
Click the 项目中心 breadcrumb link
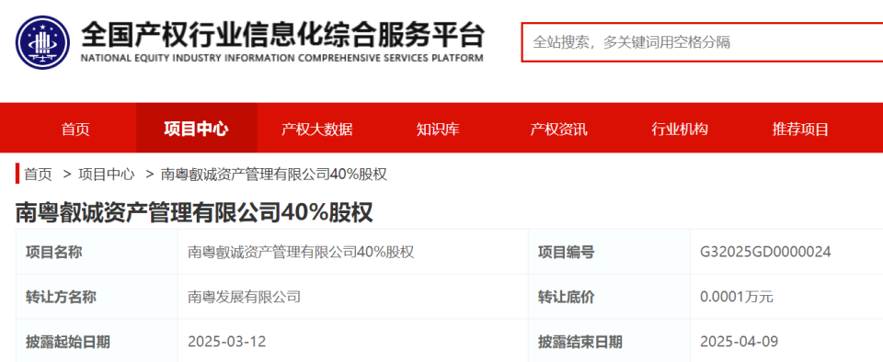pos(107,175)
